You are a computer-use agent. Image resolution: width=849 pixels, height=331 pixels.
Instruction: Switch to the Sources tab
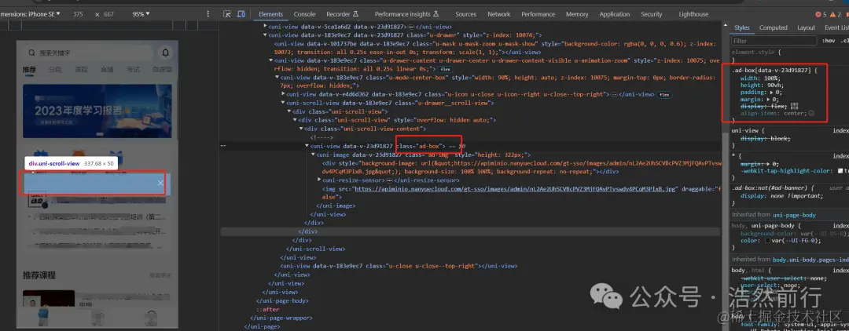pyautogui.click(x=465, y=14)
